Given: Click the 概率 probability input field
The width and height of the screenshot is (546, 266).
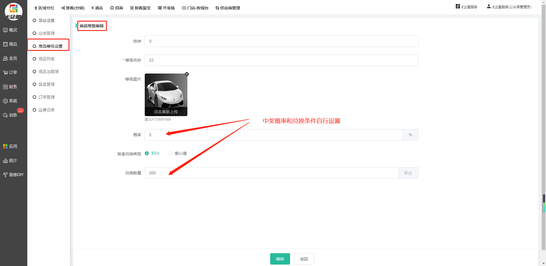Looking at the screenshot, I should 273,135.
